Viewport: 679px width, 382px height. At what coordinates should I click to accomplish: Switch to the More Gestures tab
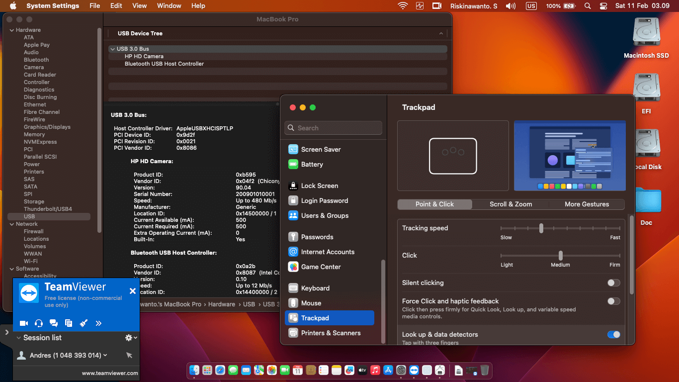coord(587,204)
